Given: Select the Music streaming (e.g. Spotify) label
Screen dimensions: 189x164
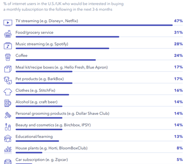Looking at the screenshot, I should coord(42,44).
